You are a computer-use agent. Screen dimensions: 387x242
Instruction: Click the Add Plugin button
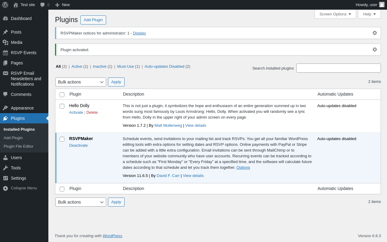click(x=93, y=20)
